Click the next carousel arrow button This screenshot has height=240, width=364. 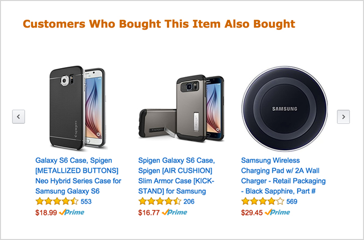[343, 117]
